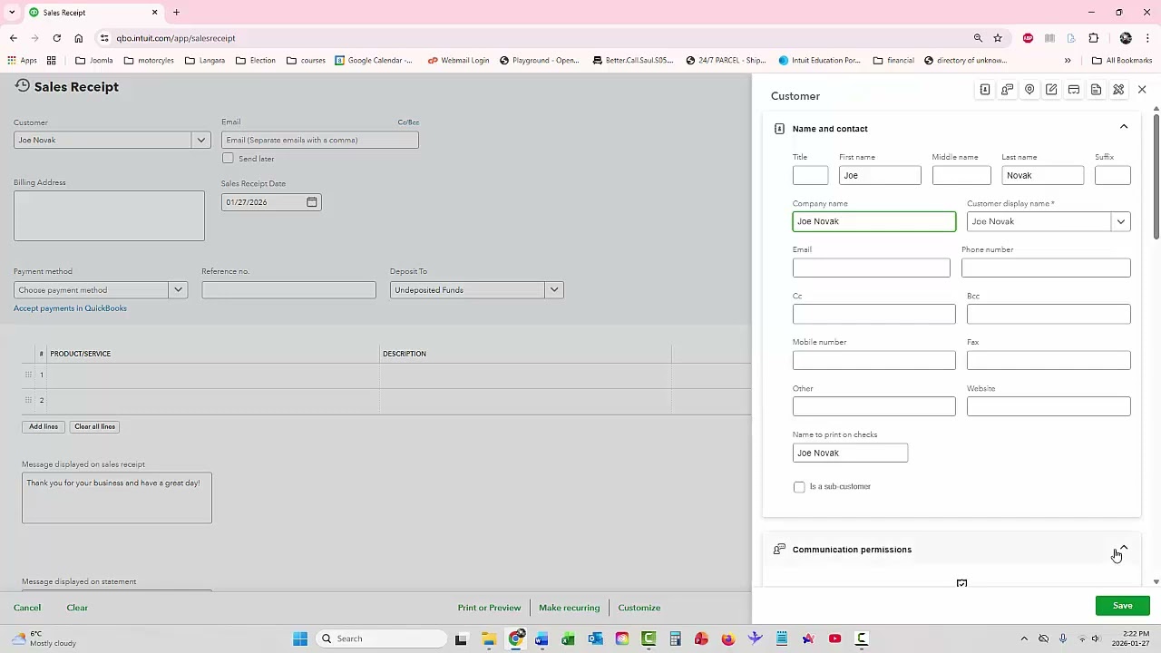Click the Billing Address text box
1161x653 pixels.
[109, 216]
